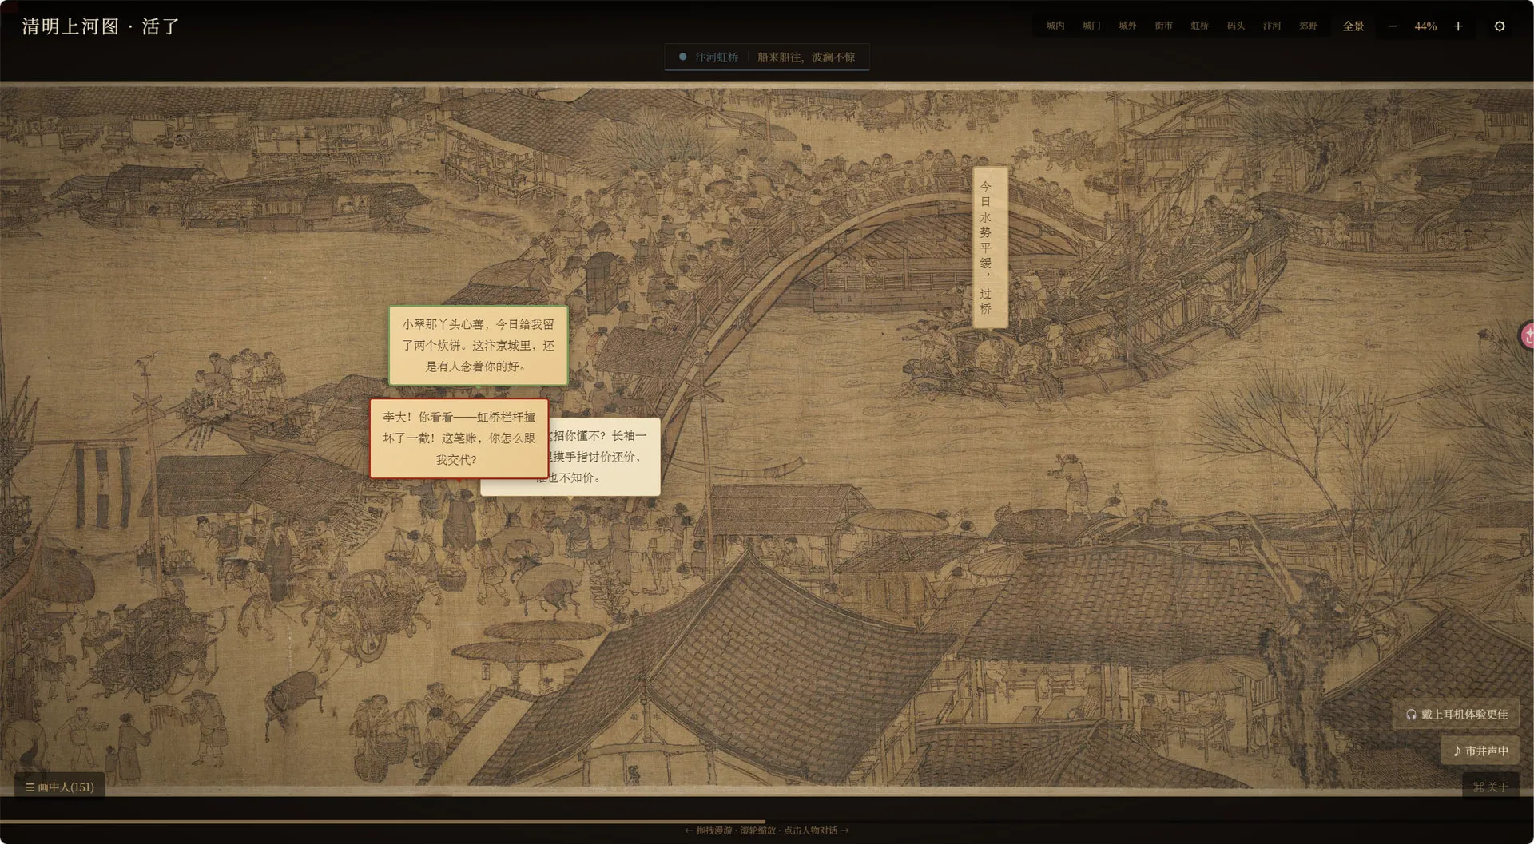Open the 关于 about button
Screen dimensions: 1534x844
click(1491, 787)
